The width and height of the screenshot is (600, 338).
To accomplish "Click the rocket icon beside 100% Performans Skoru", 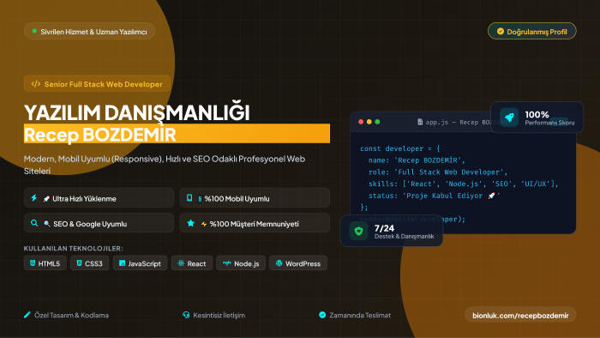I will (509, 118).
